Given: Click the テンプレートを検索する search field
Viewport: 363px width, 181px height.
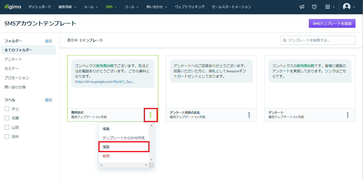Looking at the screenshot, I should tap(318, 40).
